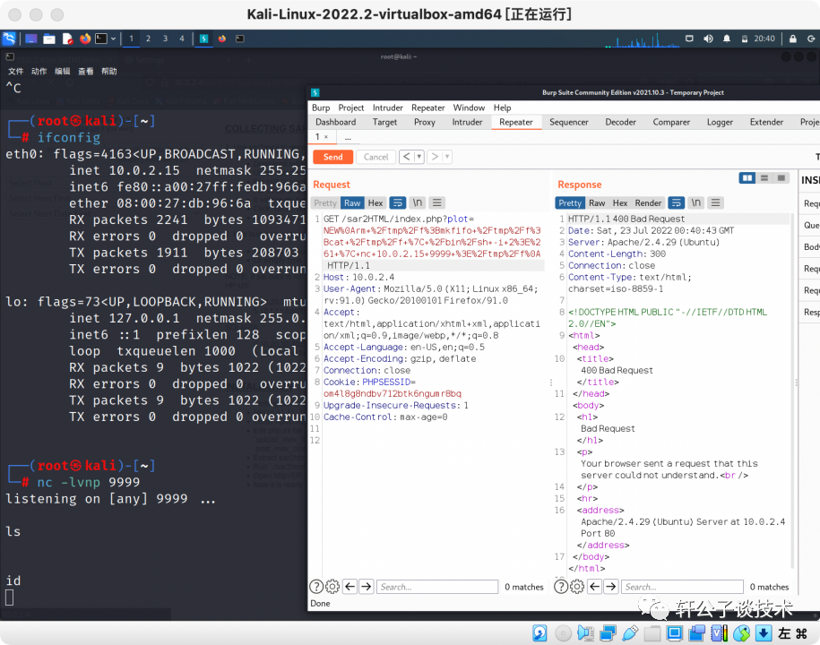Select Pretty view in the Response pane

point(569,202)
